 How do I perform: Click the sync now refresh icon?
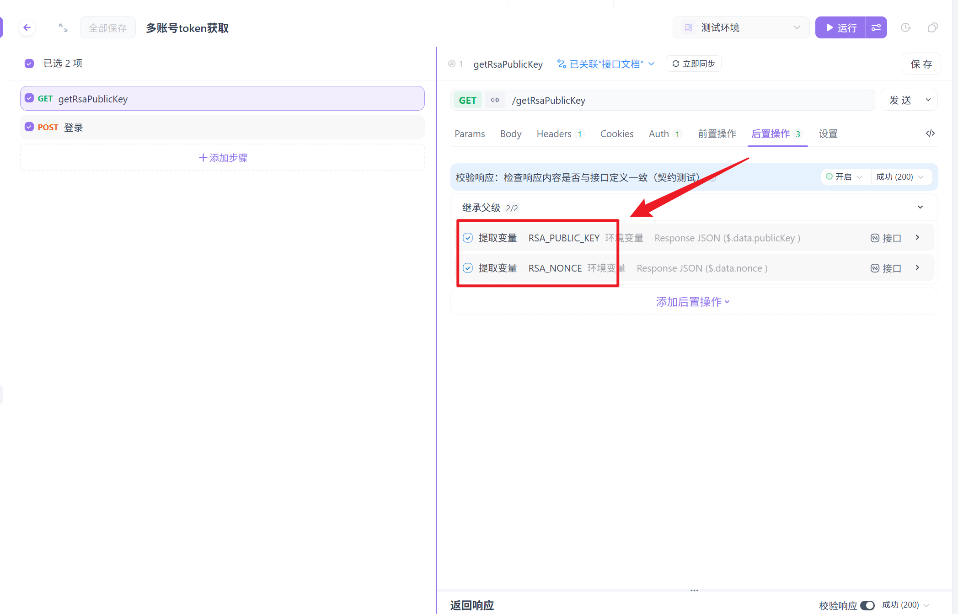click(676, 64)
